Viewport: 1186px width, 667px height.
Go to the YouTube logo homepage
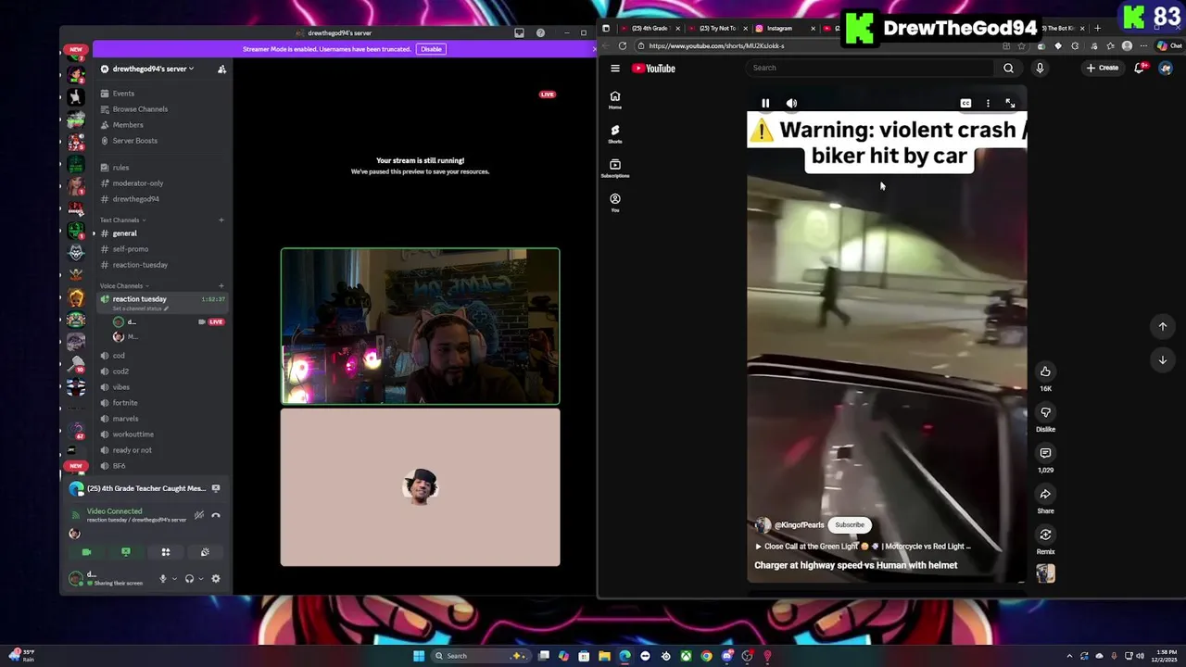tap(654, 68)
